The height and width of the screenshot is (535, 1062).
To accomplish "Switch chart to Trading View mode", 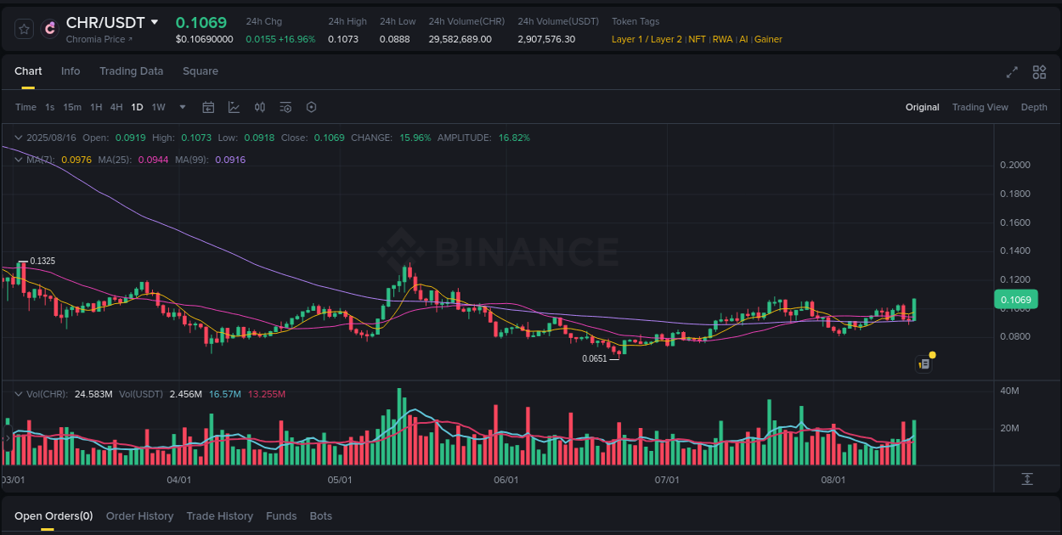I will coord(980,107).
